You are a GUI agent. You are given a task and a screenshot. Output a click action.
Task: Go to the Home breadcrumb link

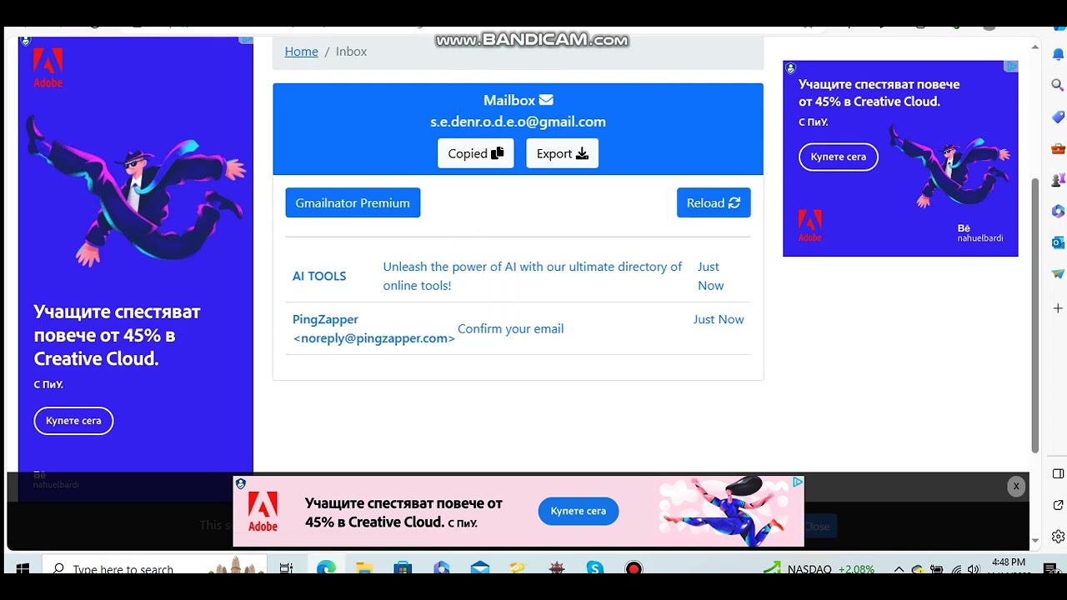301,52
